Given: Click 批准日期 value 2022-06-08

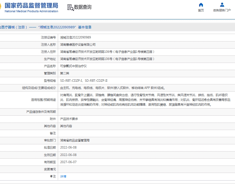Looking at the screenshot, I should coord(68,148).
